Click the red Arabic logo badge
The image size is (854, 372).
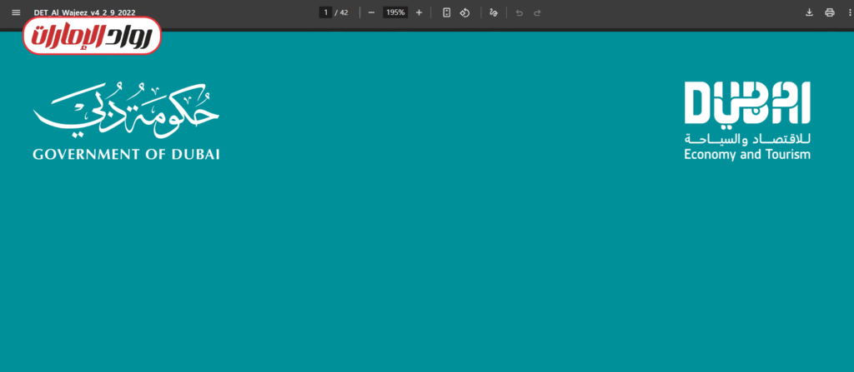tap(92, 37)
